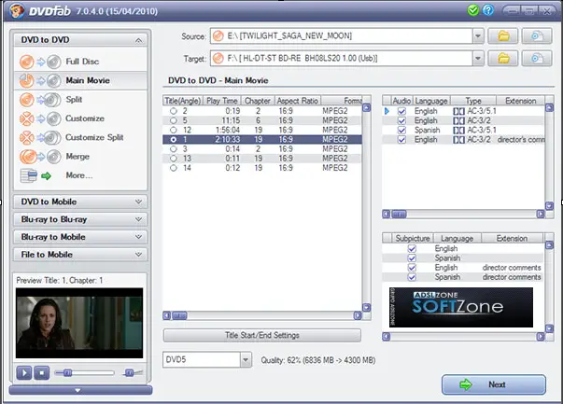Click the audio Language column header
Screen dimensions: 563x404
click(431, 101)
